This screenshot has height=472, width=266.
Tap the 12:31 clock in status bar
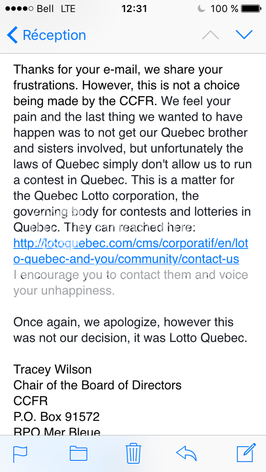point(134,8)
